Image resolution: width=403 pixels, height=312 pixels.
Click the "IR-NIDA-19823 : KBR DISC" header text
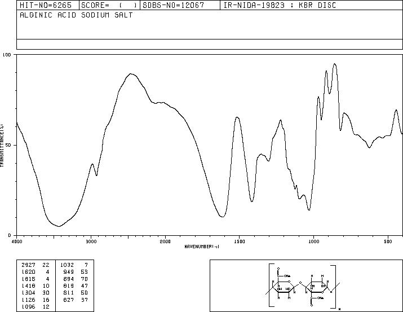(280, 5)
